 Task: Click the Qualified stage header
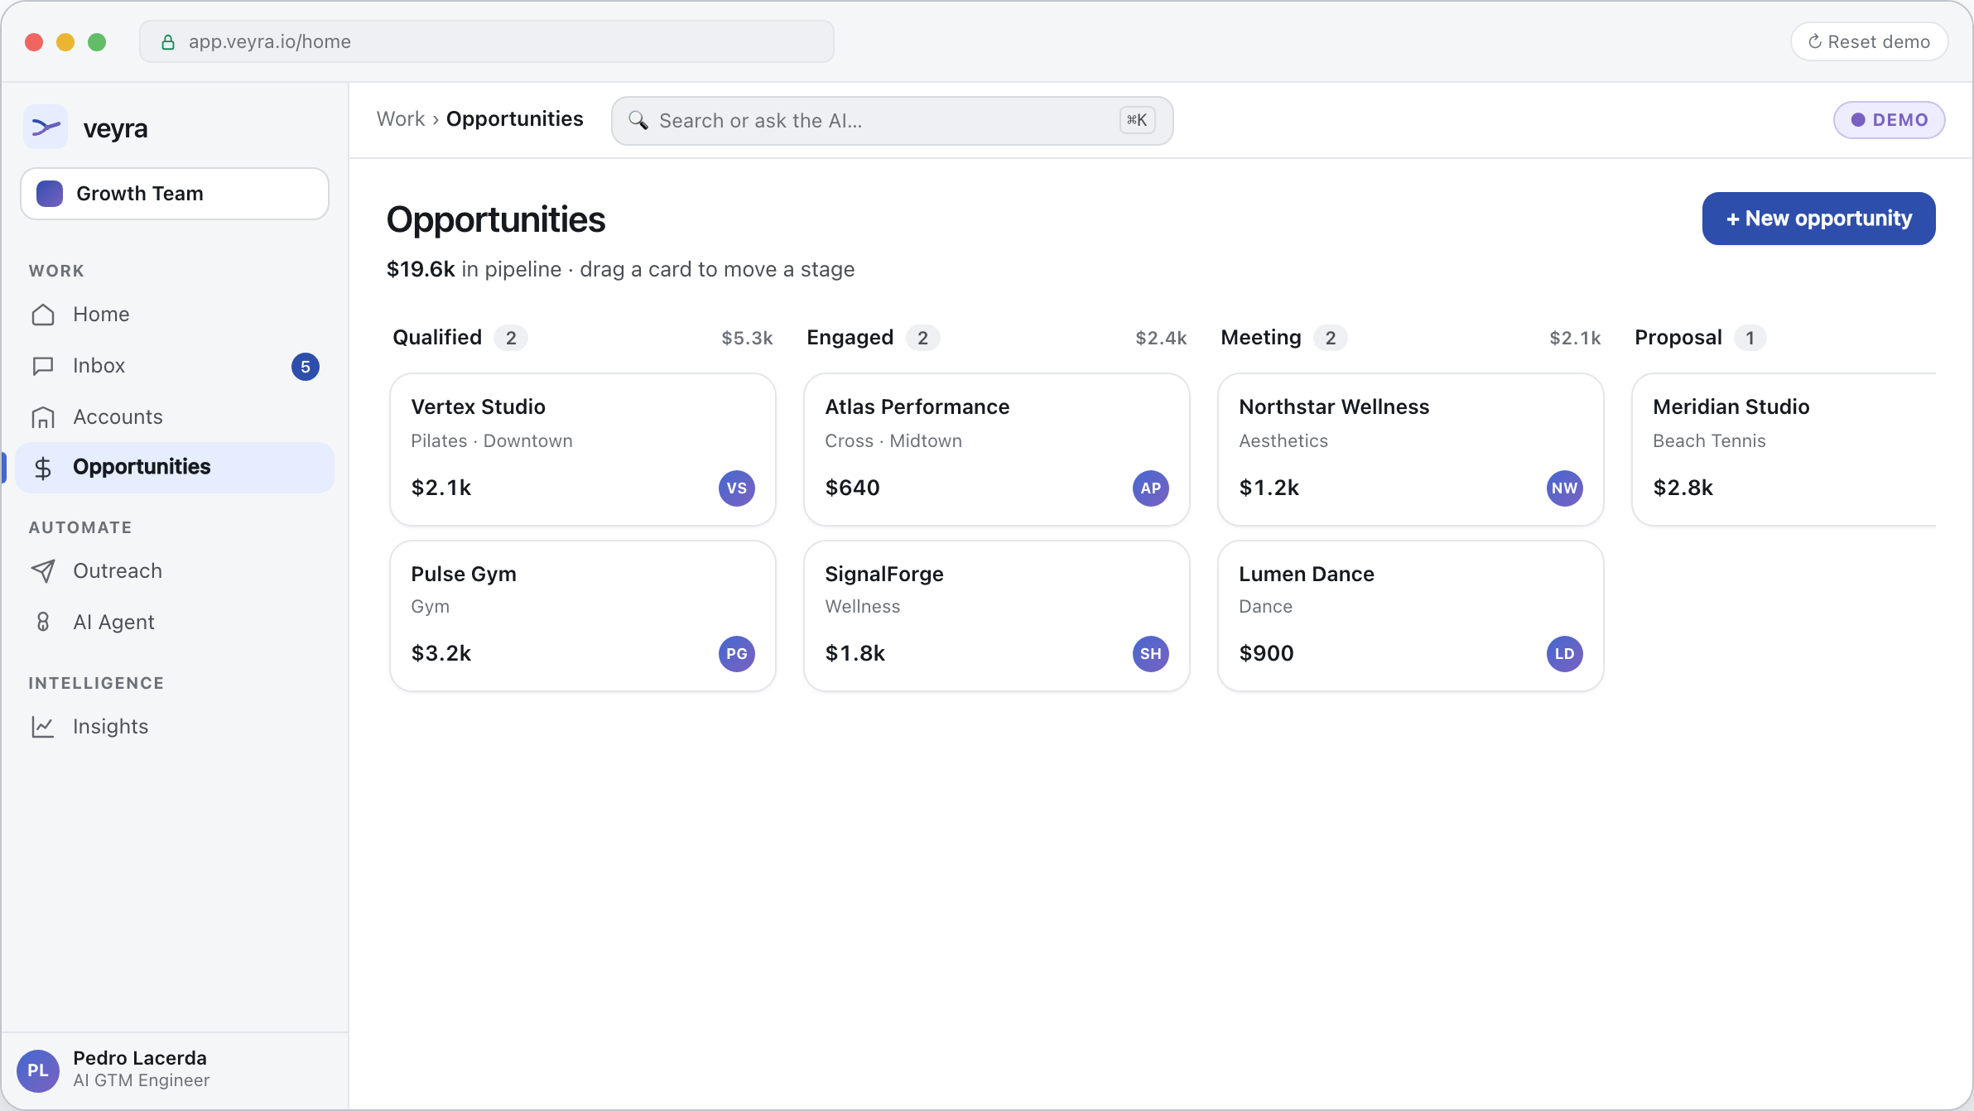pyautogui.click(x=437, y=338)
